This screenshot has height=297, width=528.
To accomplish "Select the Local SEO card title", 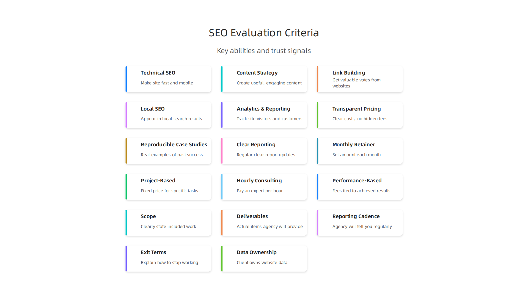I will point(153,109).
